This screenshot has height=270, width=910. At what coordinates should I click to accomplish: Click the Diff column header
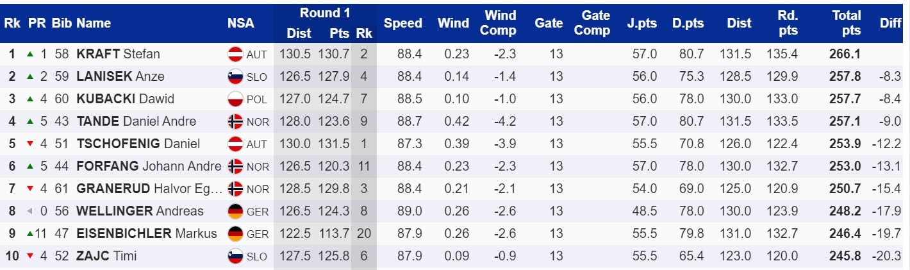tap(890, 23)
